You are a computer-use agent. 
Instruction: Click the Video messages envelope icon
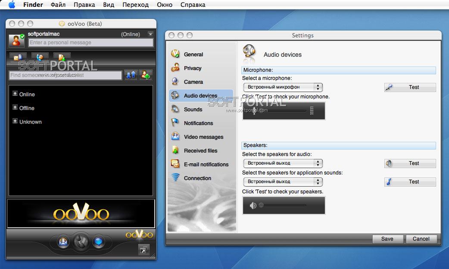click(175, 136)
